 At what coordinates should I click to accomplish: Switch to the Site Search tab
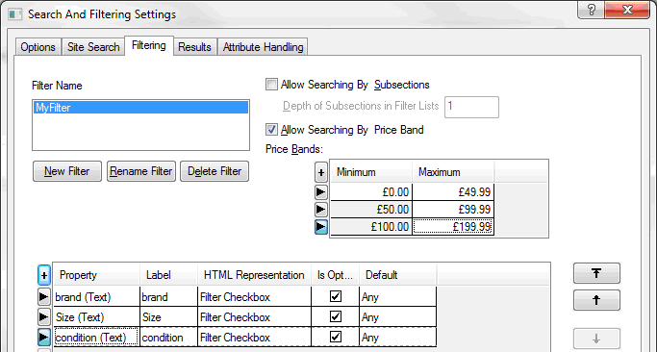(x=93, y=47)
